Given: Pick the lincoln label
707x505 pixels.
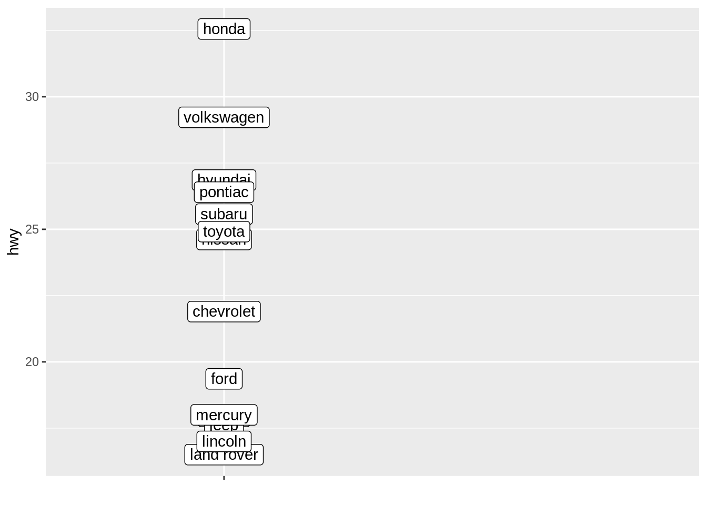Looking at the screenshot, I should coord(224,441).
